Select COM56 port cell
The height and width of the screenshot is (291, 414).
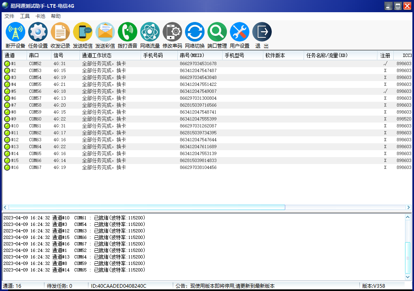click(35, 91)
